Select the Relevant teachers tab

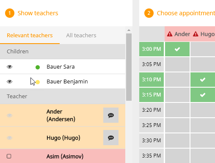tap(30, 35)
